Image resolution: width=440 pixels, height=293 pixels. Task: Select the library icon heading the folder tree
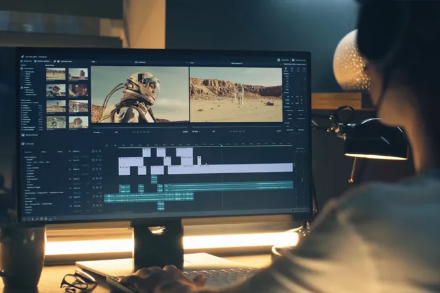click(x=21, y=68)
